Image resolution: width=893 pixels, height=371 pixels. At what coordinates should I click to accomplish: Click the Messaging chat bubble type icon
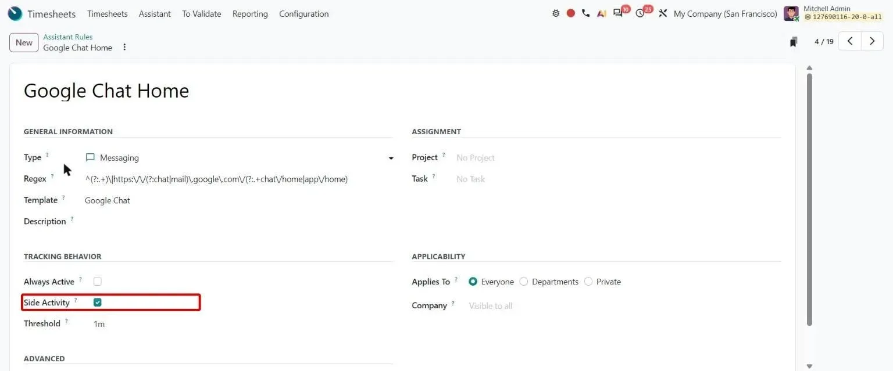90,157
